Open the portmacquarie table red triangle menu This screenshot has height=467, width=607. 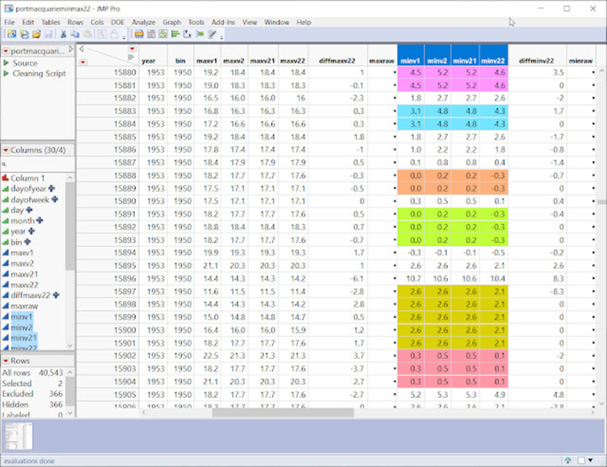[x=5, y=51]
